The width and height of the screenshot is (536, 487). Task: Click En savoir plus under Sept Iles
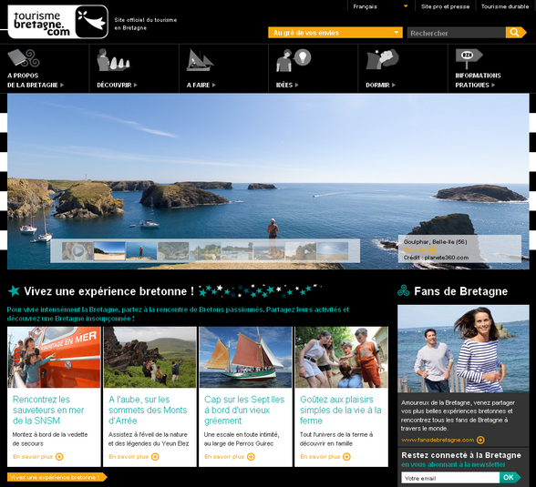[224, 457]
